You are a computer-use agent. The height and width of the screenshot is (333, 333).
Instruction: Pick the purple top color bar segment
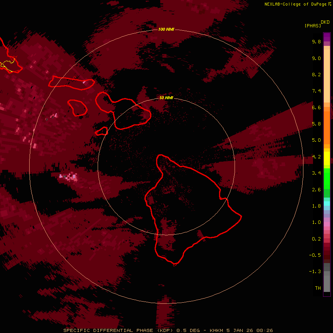(327, 37)
